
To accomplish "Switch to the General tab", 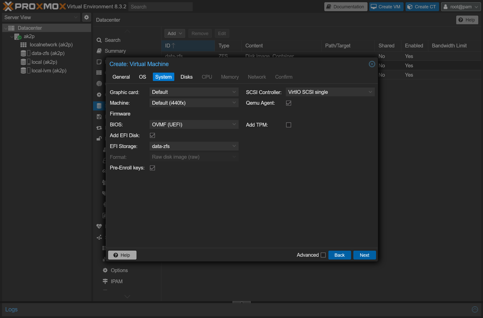I will coord(121,77).
